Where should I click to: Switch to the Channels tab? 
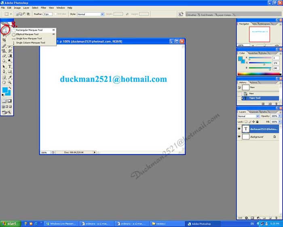[x=253, y=112]
